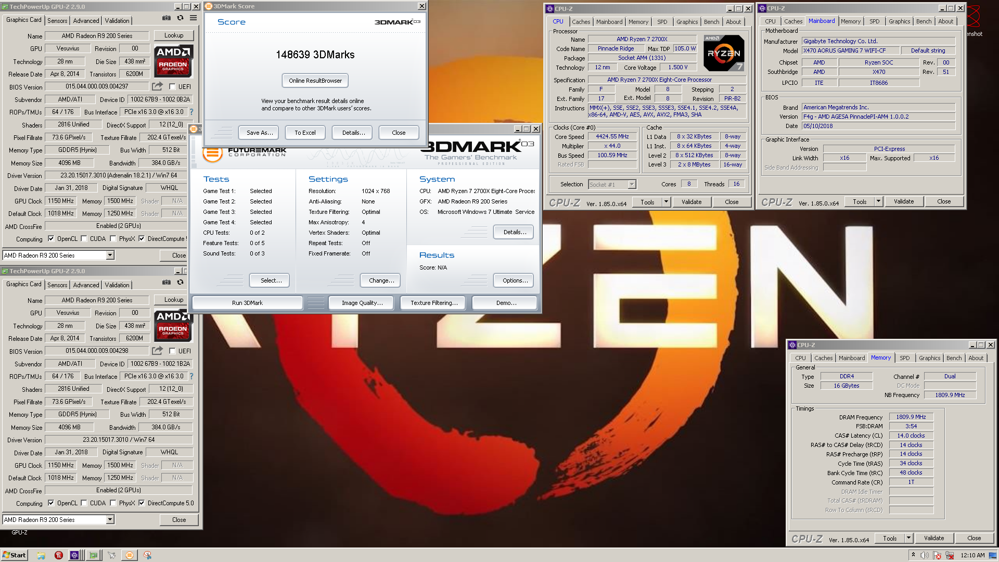Screen dimensions: 999x562
Task: Click the volume speaker tray icon
Action: coord(925,555)
